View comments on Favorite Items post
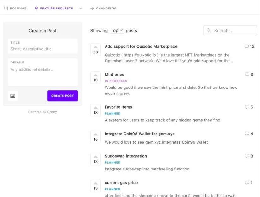 (249, 107)
